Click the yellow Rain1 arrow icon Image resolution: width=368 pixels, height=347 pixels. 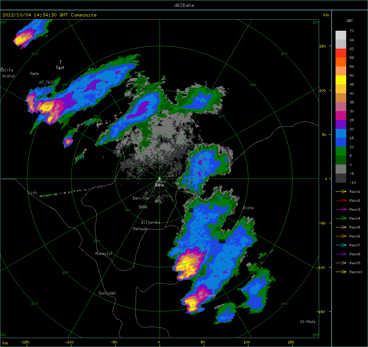(x=341, y=192)
